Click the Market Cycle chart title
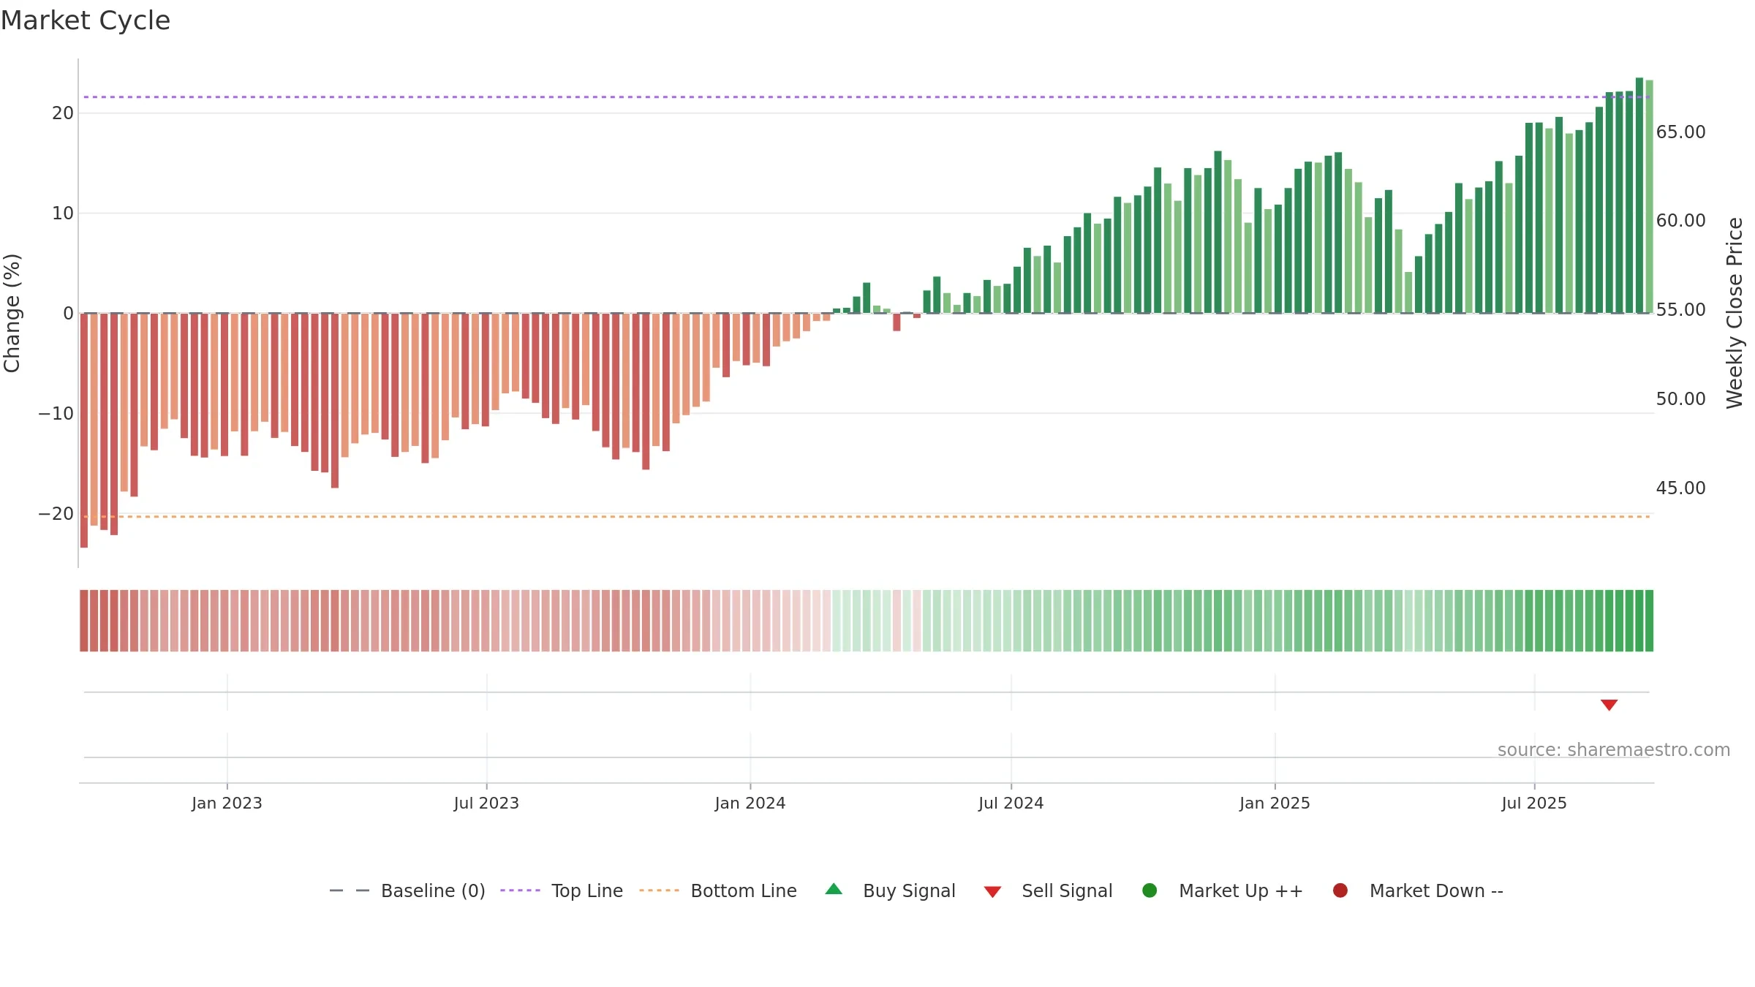The image size is (1755, 987). tap(86, 20)
